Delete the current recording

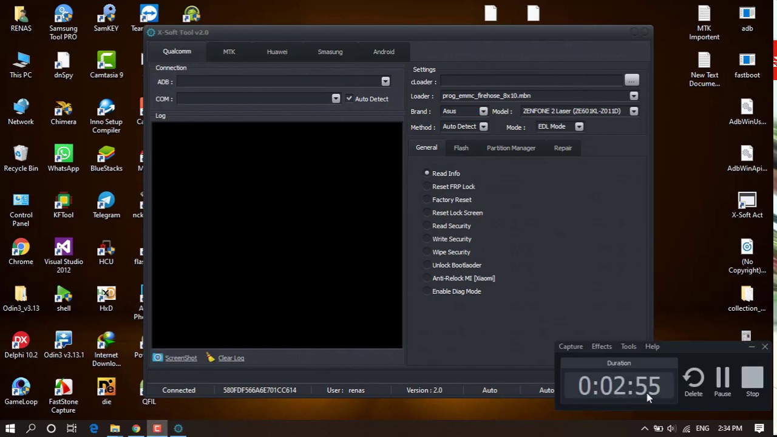point(693,382)
